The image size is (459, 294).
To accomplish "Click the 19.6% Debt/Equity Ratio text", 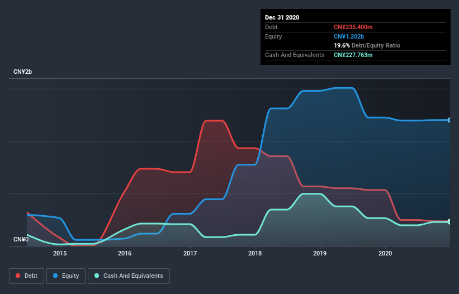I will [x=367, y=45].
